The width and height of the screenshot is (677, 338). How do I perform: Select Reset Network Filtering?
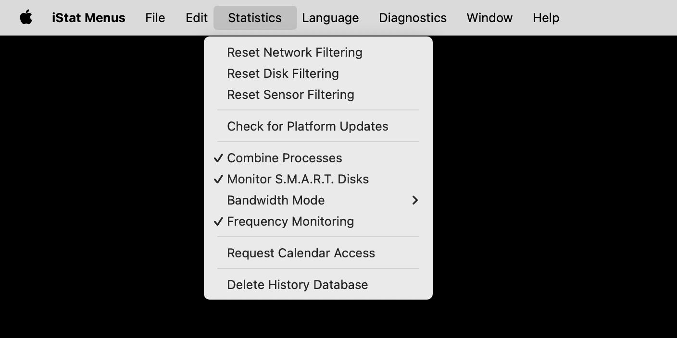click(318, 52)
